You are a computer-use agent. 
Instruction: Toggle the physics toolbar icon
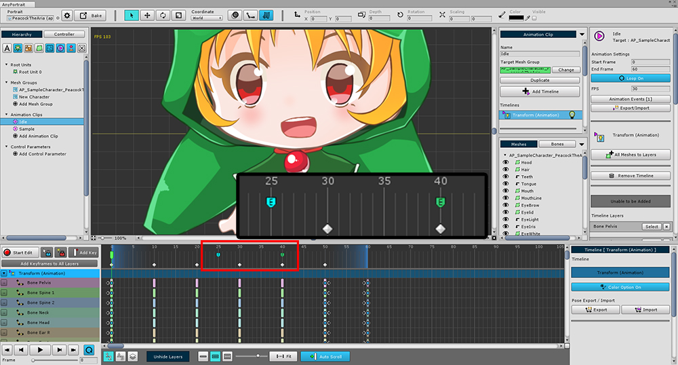coord(266,16)
